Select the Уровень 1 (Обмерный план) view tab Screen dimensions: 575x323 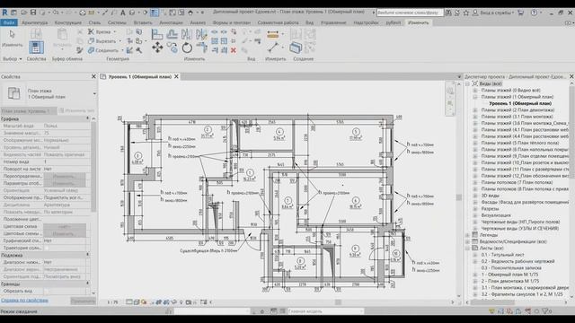click(x=140, y=77)
